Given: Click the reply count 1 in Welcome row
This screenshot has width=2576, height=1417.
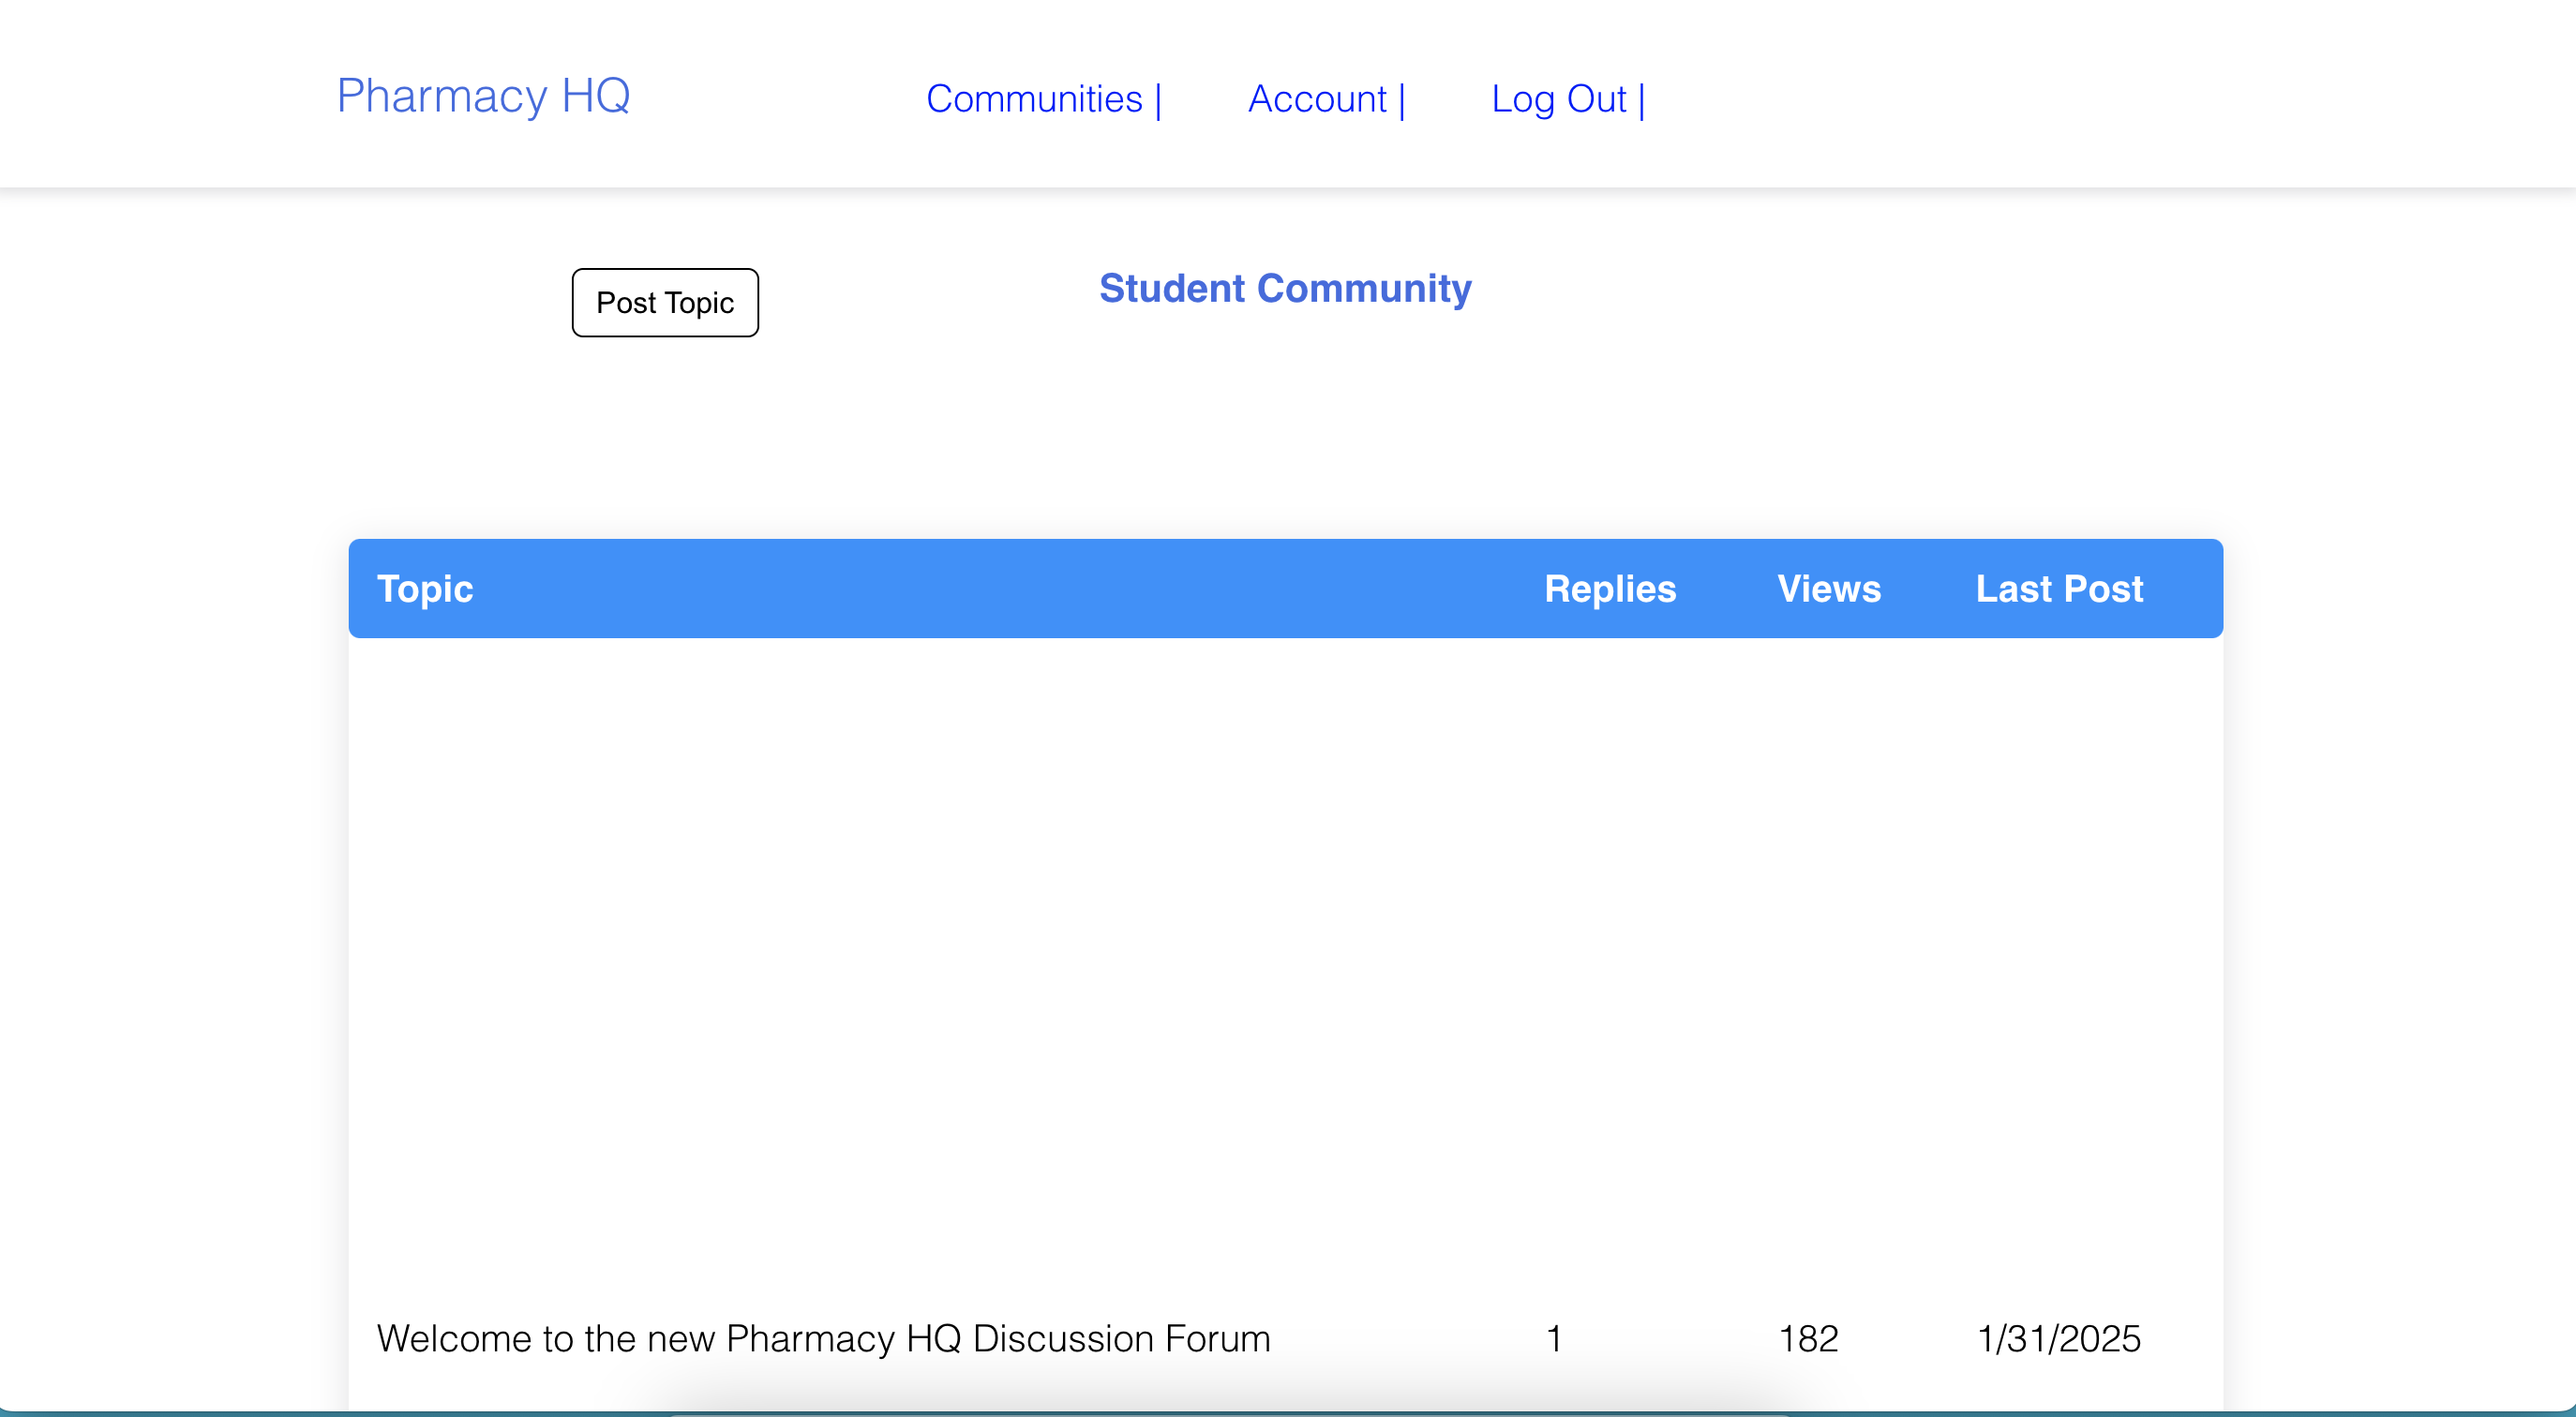Looking at the screenshot, I should click(1554, 1338).
